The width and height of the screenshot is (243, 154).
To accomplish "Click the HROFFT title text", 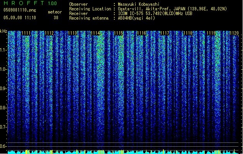I will pos(24,3).
